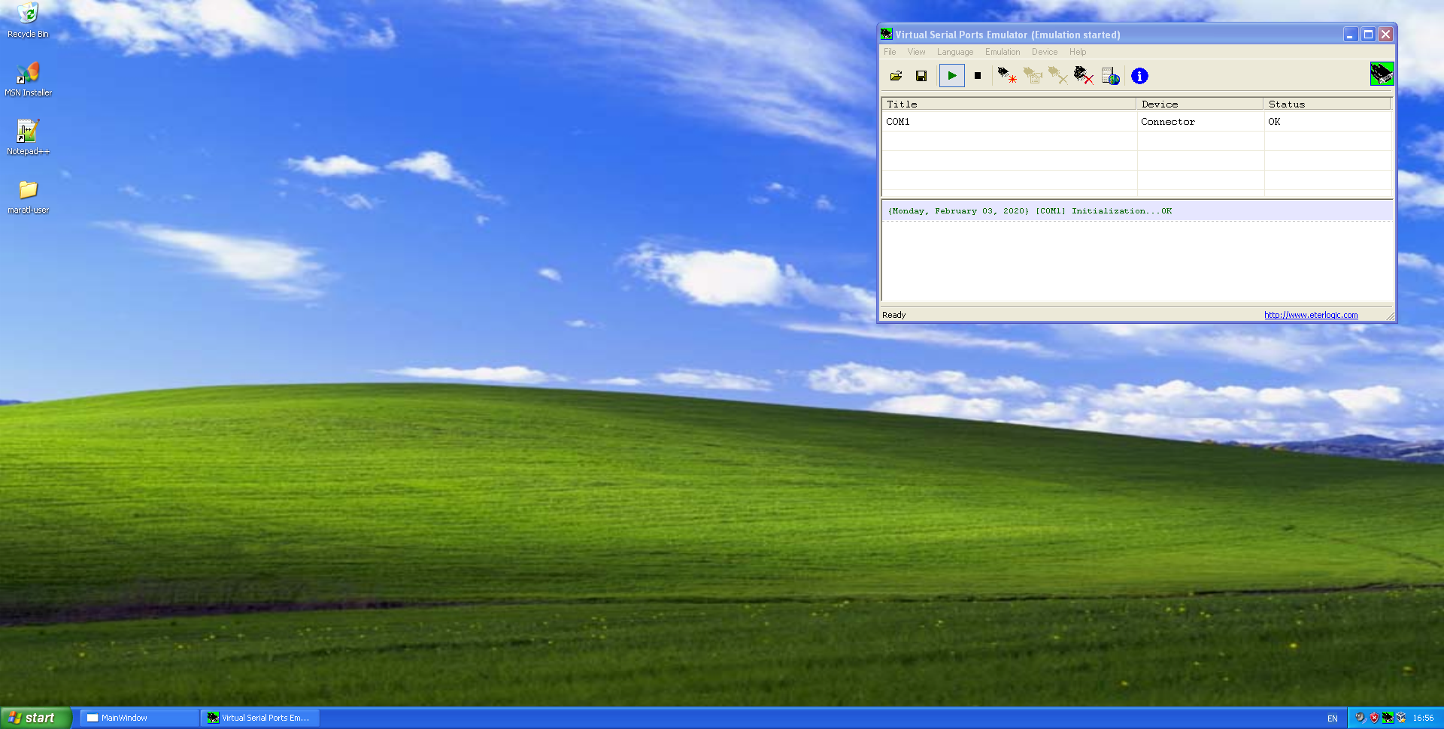Click Virtual Serial Ports Emulator taskbar button
This screenshot has height=729, width=1444.
click(x=260, y=718)
